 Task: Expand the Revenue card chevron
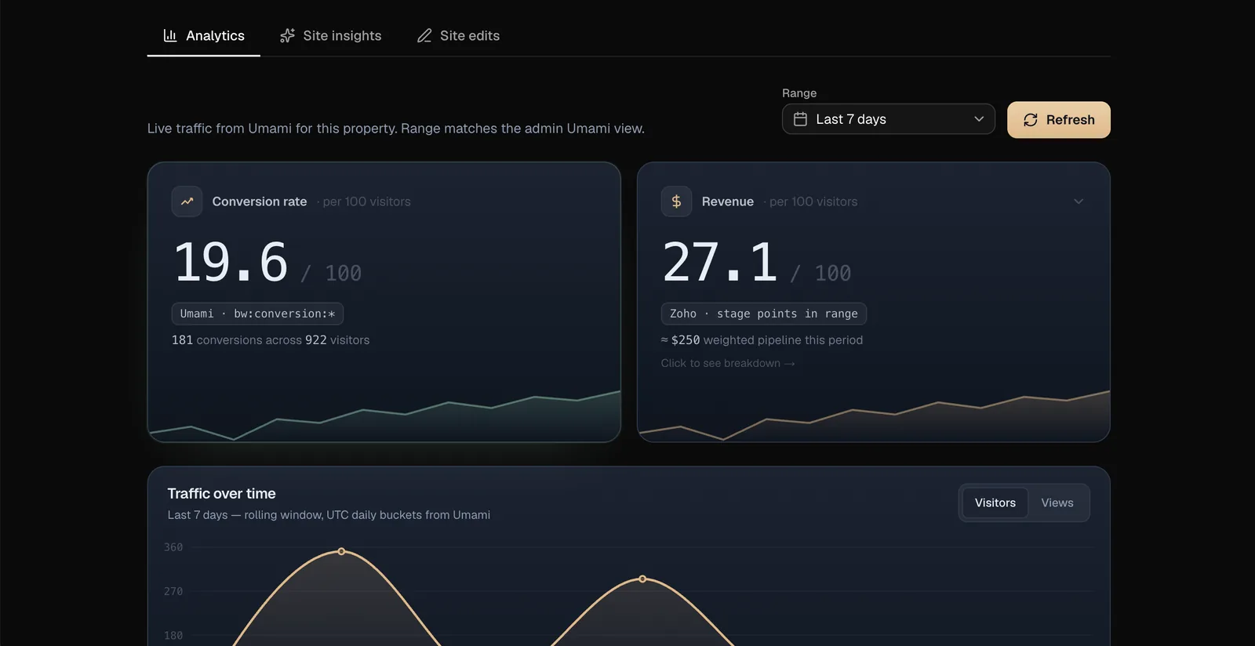click(1079, 201)
